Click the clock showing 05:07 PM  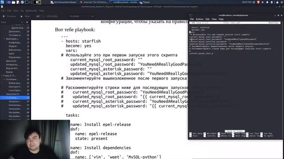coord(247,2)
